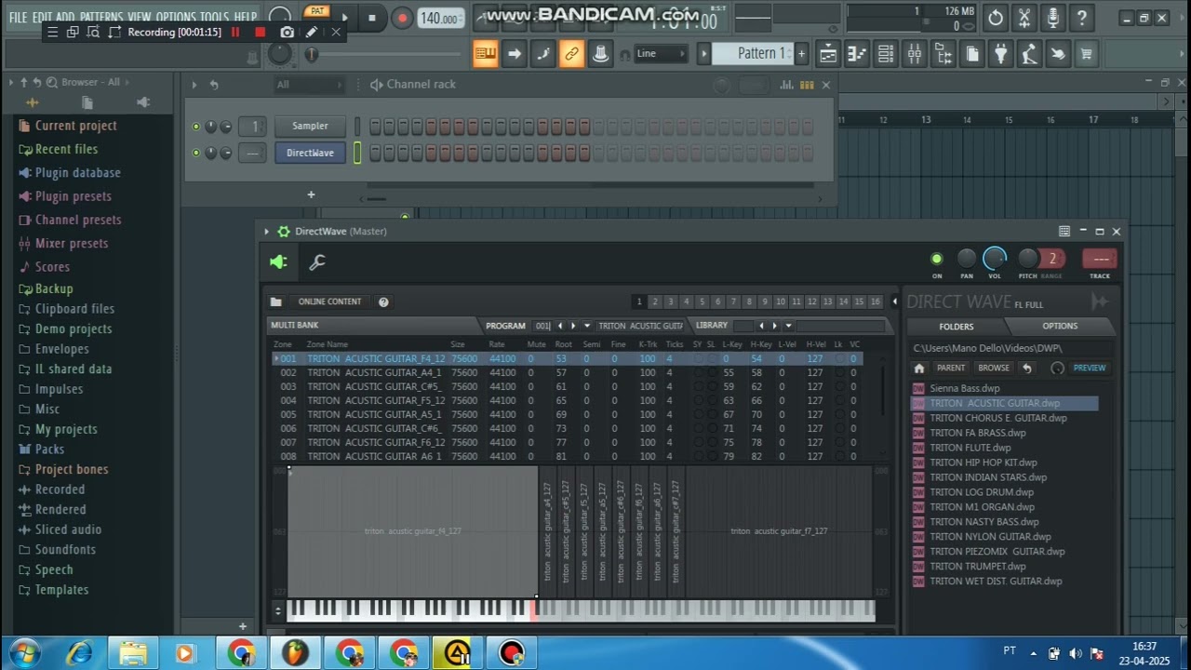The image size is (1191, 670).
Task: Mute the Sampler channel green light
Action: (x=195, y=126)
